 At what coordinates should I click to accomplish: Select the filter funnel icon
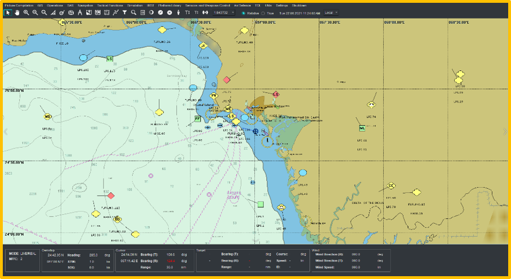click(x=124, y=12)
